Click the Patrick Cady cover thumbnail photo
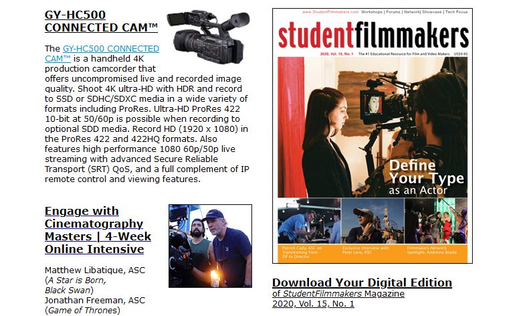 [309, 221]
